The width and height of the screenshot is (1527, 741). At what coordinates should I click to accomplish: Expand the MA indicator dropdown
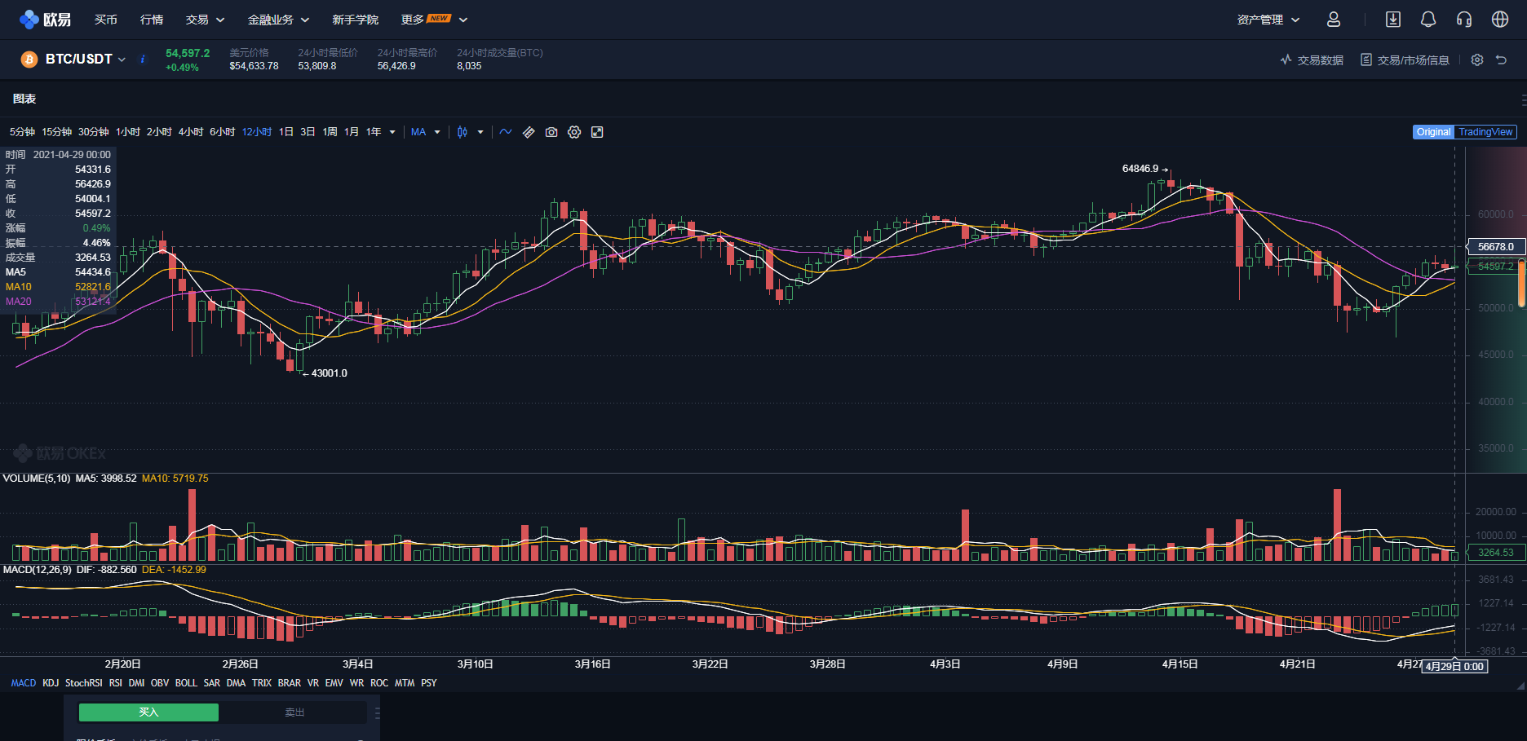(426, 131)
